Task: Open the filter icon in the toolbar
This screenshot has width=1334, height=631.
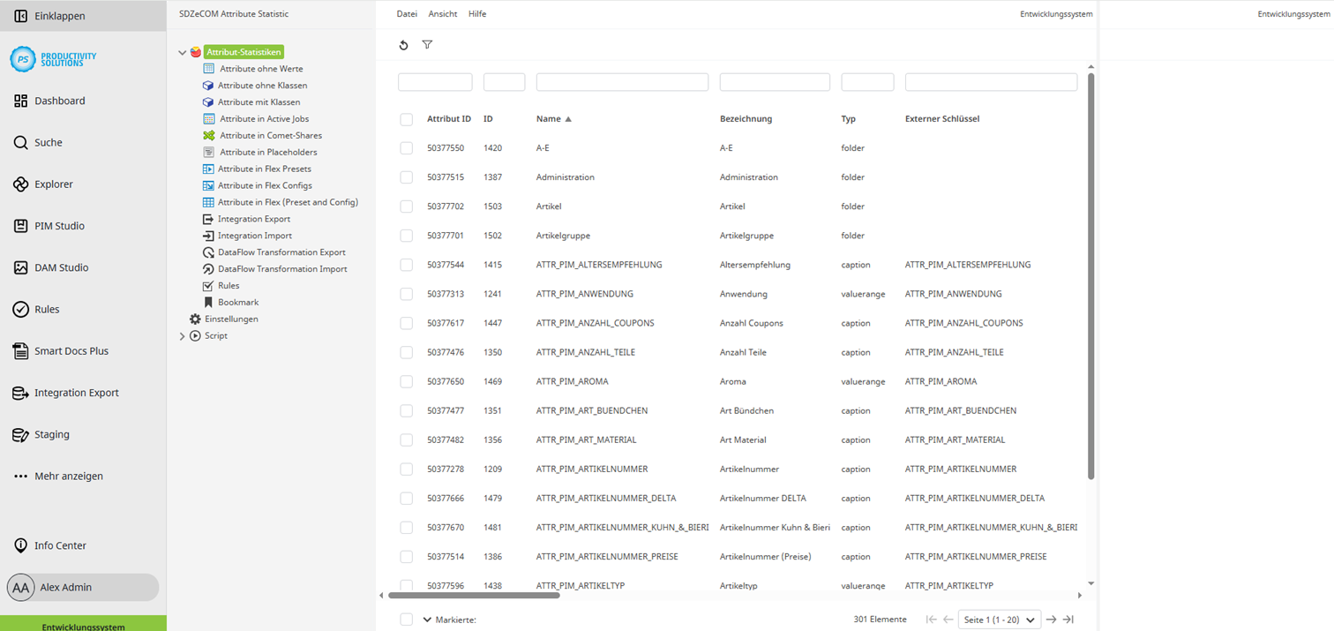Action: (427, 45)
